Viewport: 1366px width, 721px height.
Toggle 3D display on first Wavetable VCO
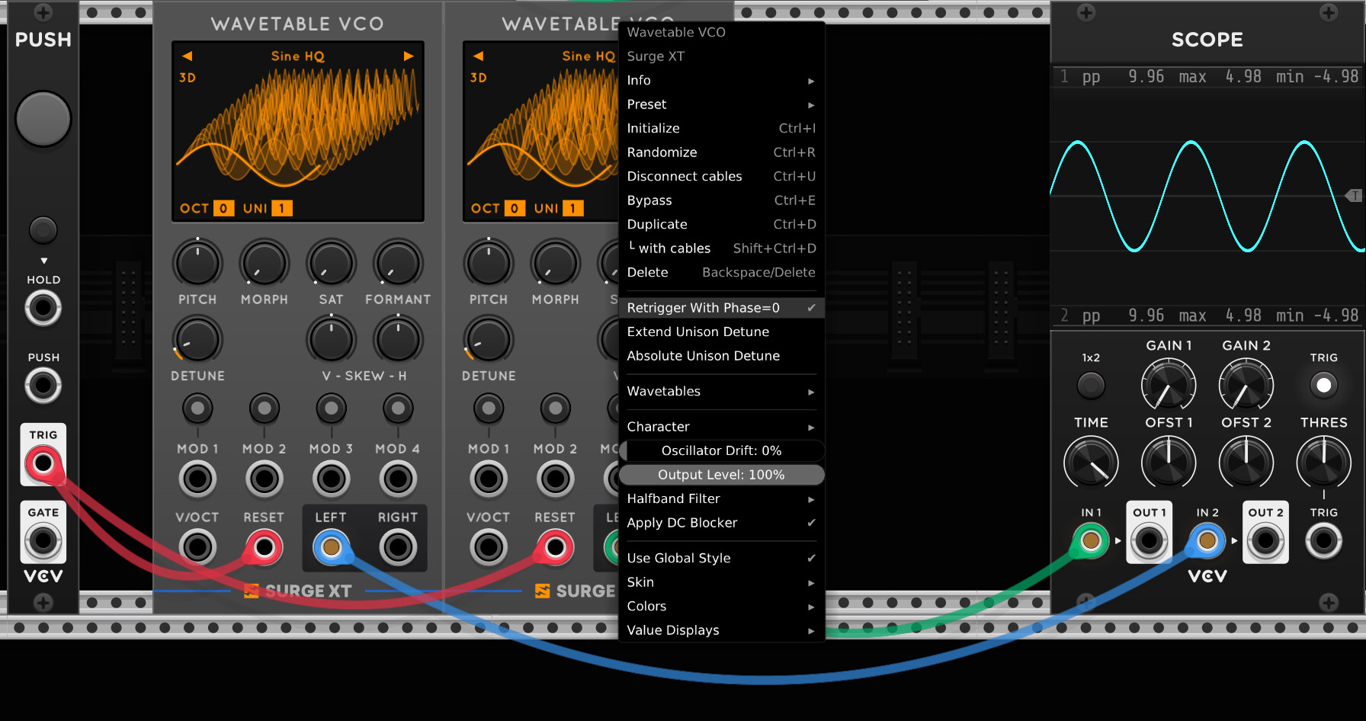click(x=188, y=78)
